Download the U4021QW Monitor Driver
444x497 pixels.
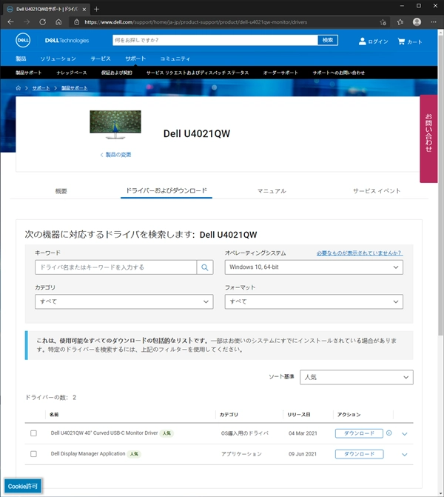[x=359, y=433]
